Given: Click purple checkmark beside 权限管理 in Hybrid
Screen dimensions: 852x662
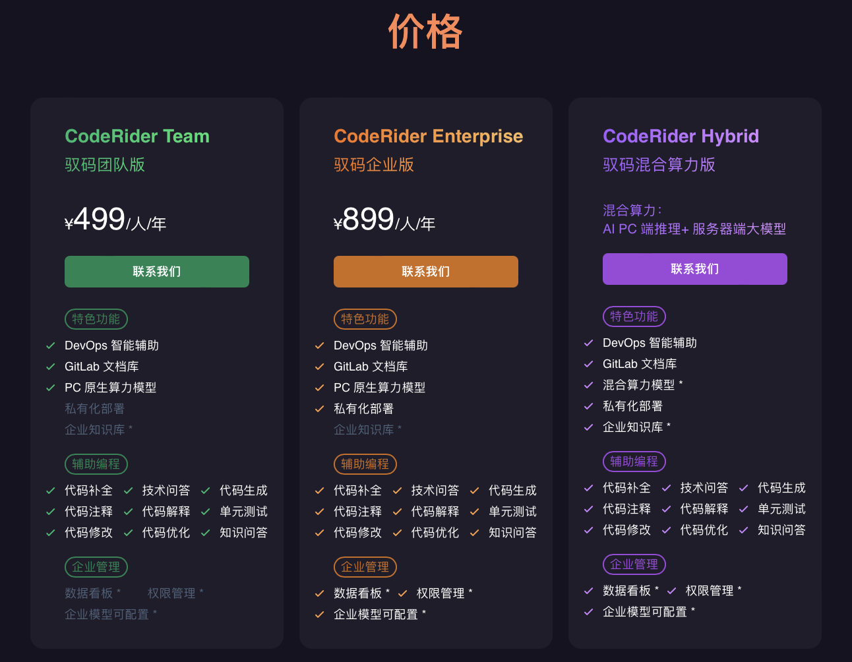Looking at the screenshot, I should click(x=671, y=591).
